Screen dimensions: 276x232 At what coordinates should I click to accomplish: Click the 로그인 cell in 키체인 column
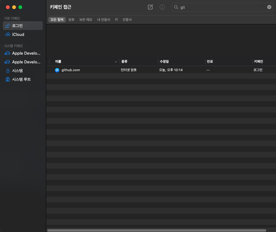(x=258, y=70)
